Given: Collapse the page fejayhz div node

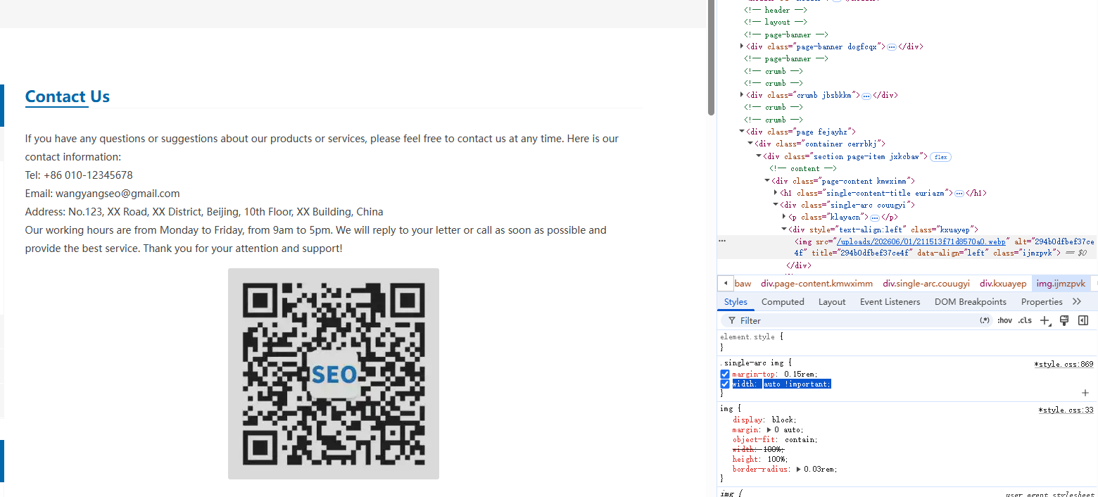Looking at the screenshot, I should pyautogui.click(x=742, y=132).
